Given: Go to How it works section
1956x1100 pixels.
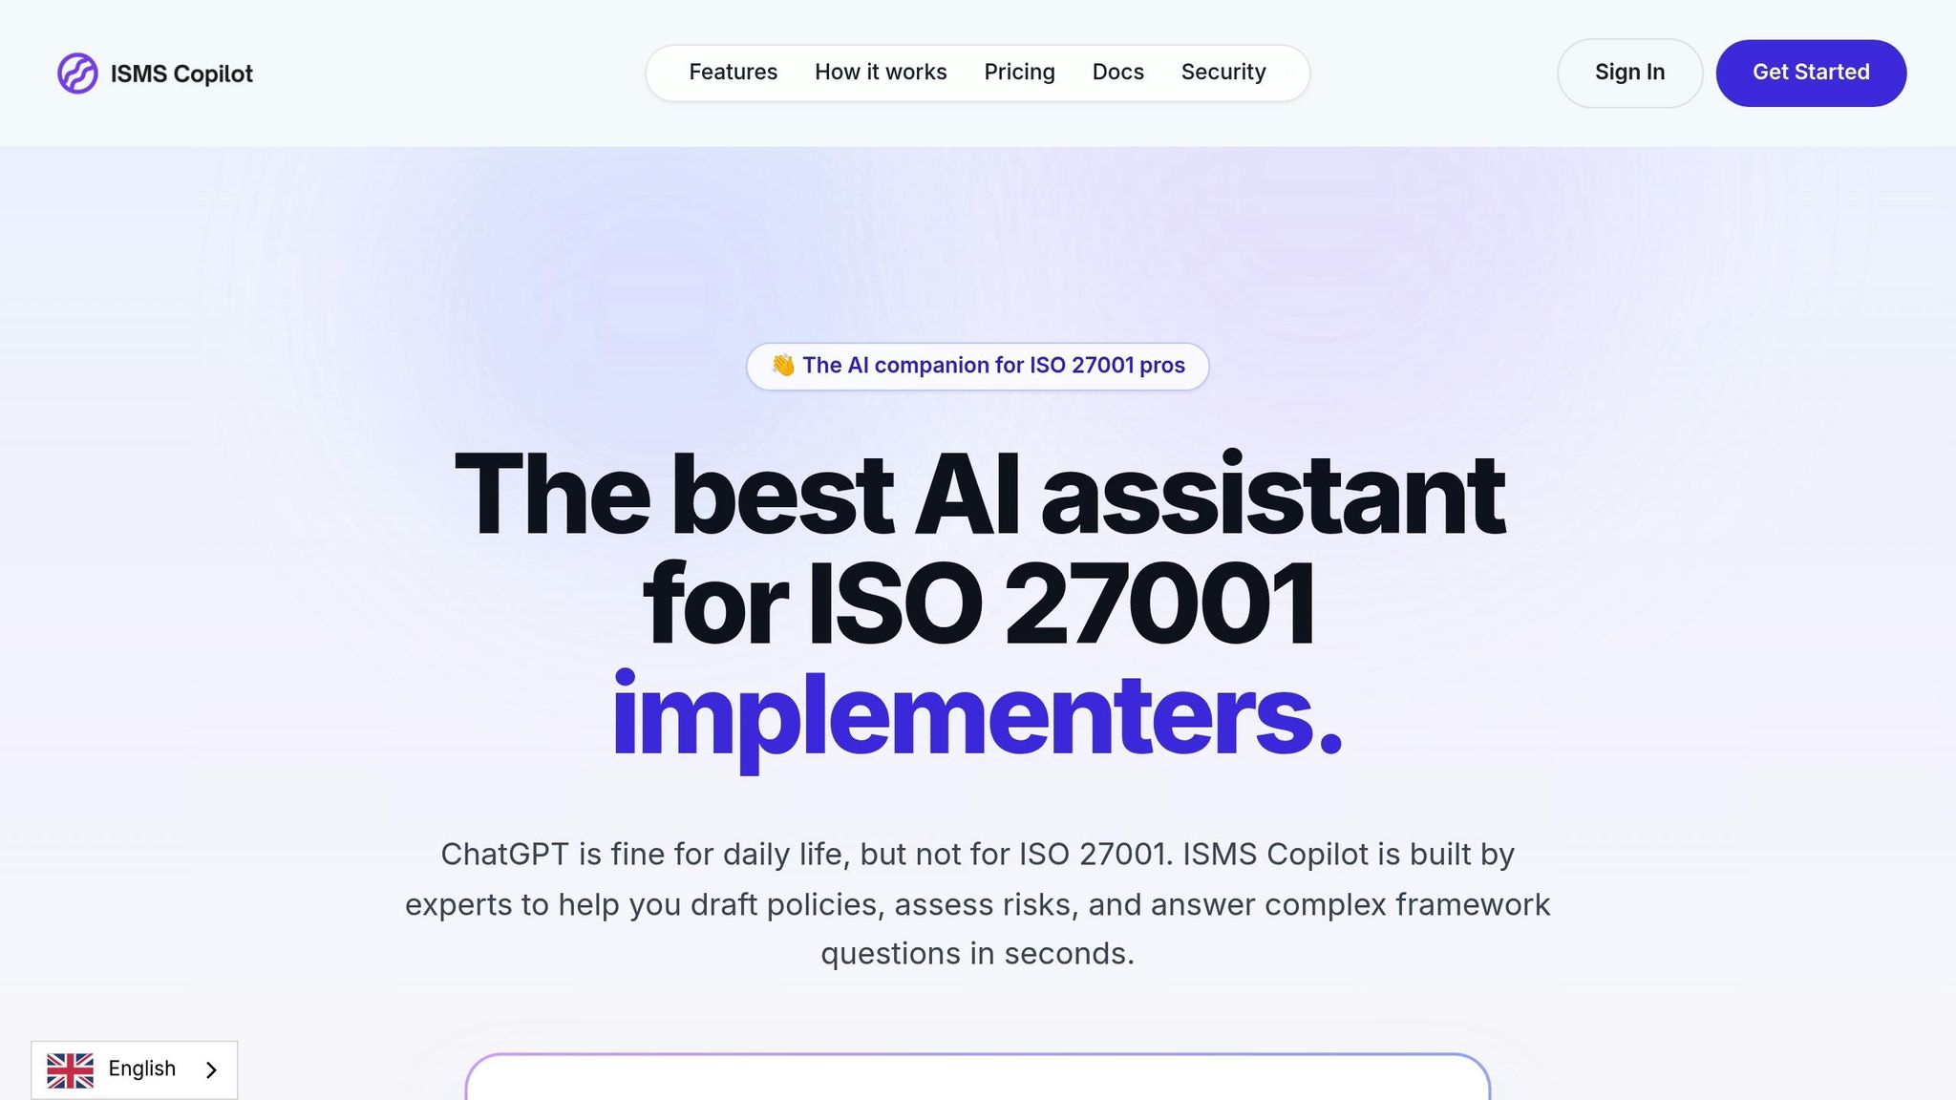Looking at the screenshot, I should (x=881, y=73).
